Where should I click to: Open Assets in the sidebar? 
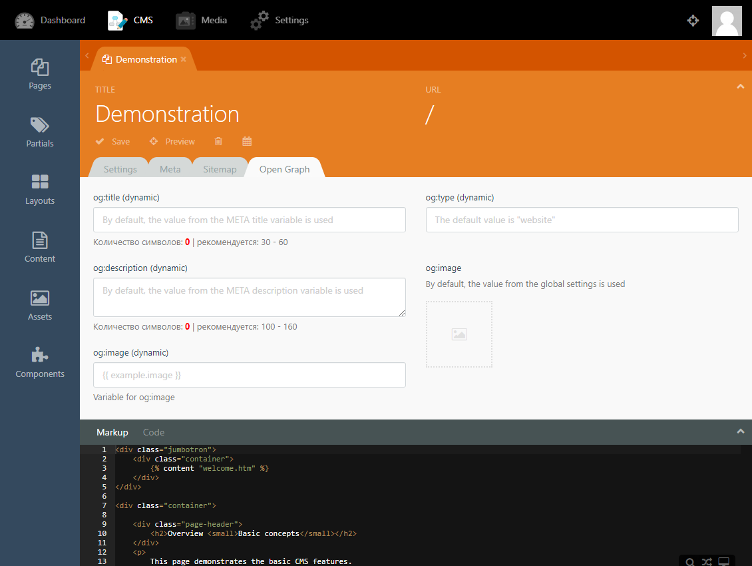tap(40, 305)
